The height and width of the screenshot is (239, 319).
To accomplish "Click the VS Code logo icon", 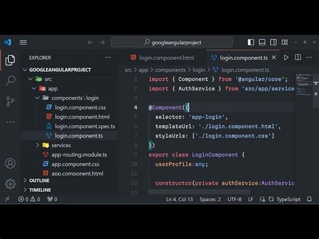I will [x=7, y=42].
